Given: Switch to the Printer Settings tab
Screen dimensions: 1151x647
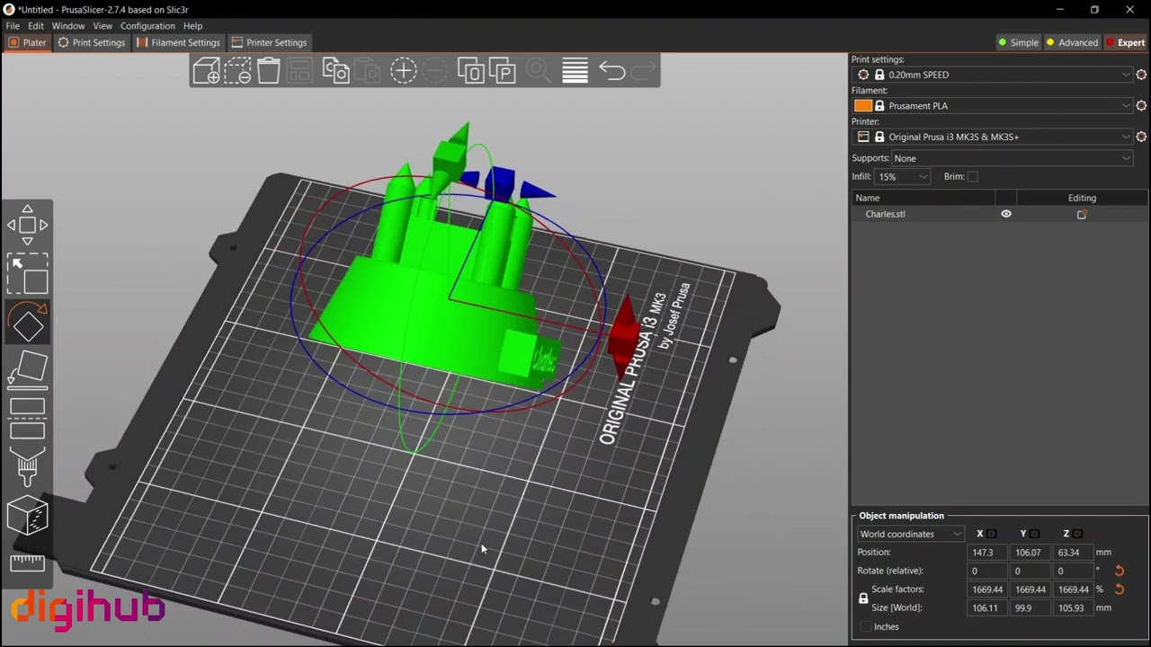Looking at the screenshot, I should pos(269,42).
